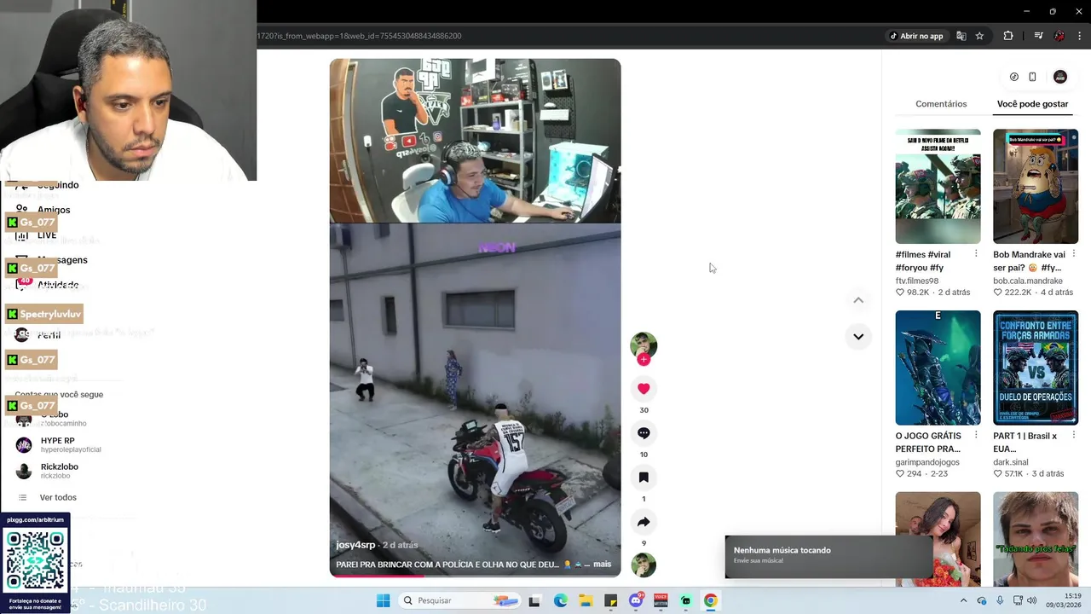
Task: Open options menu for PART 1 Brasil video
Action: [x=1074, y=435]
